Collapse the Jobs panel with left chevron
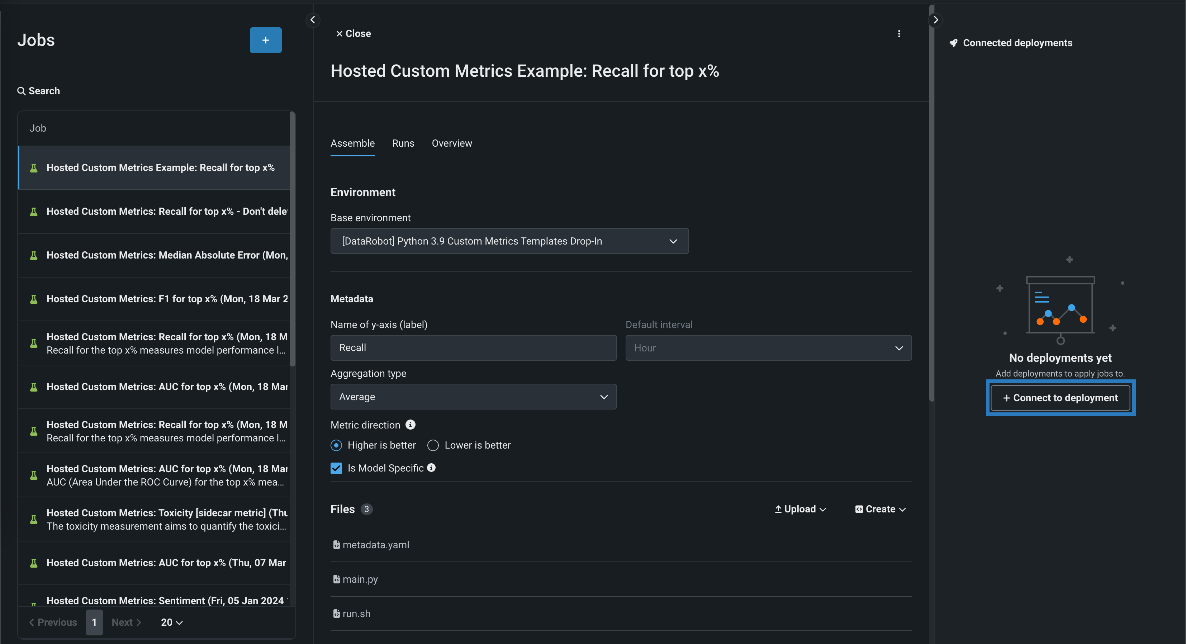Viewport: 1186px width, 644px height. tap(313, 20)
